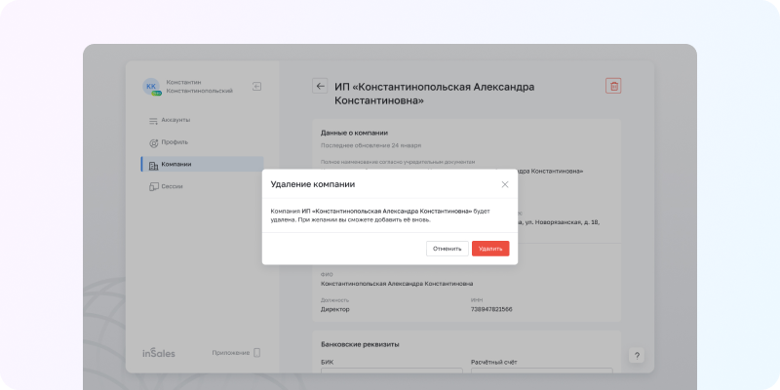Click the Расчётный счёт input field
This screenshot has height=390, width=780.
pyautogui.click(x=542, y=370)
